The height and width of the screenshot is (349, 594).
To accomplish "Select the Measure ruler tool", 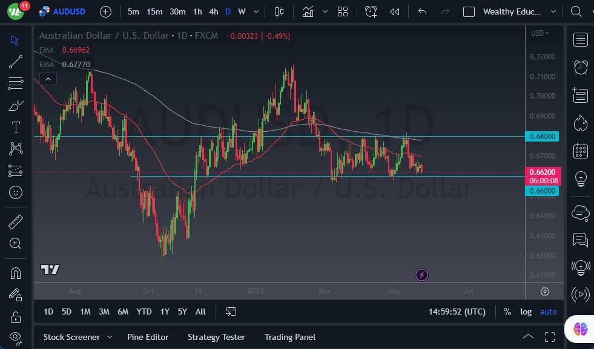I will point(16,221).
